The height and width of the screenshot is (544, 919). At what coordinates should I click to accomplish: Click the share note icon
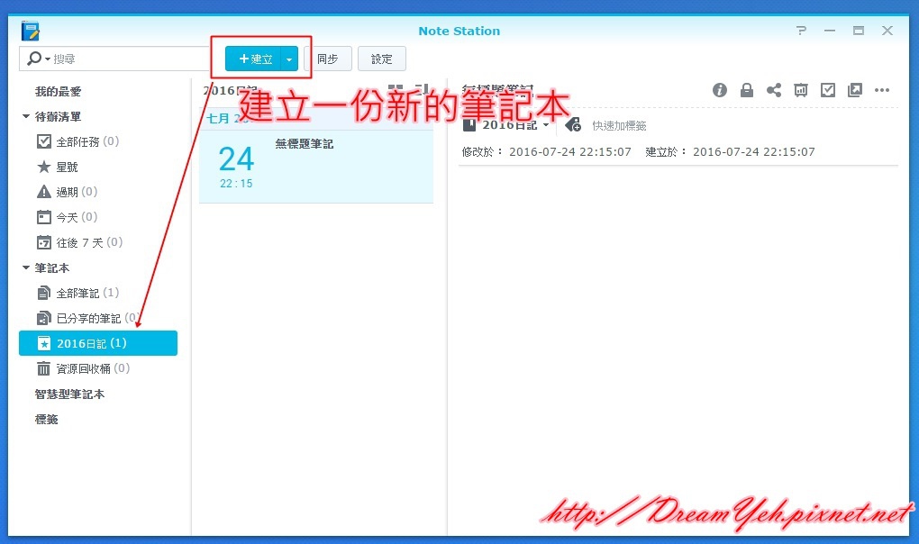(774, 90)
